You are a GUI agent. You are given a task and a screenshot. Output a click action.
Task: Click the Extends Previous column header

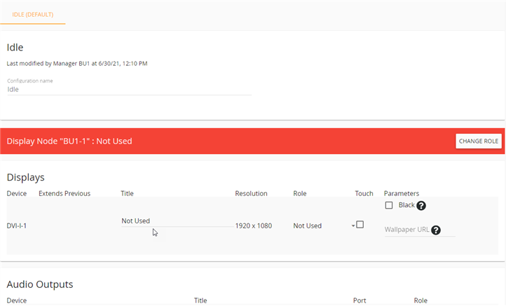(64, 193)
